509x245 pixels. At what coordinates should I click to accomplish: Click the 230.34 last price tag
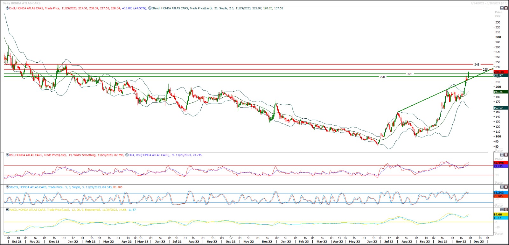(500, 72)
